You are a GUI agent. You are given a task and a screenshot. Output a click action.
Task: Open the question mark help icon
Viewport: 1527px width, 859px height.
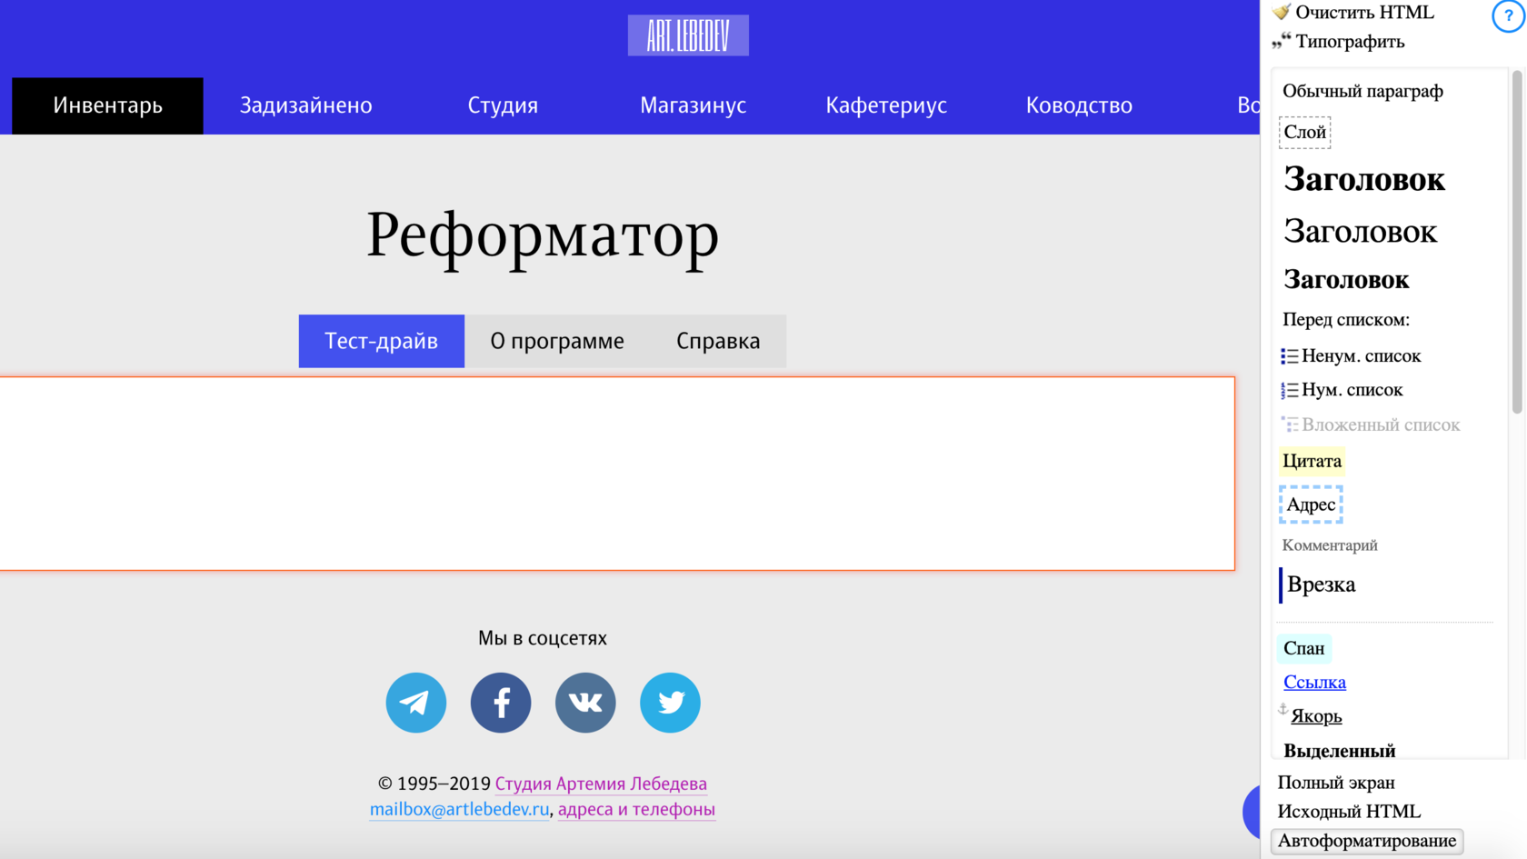pos(1508,16)
